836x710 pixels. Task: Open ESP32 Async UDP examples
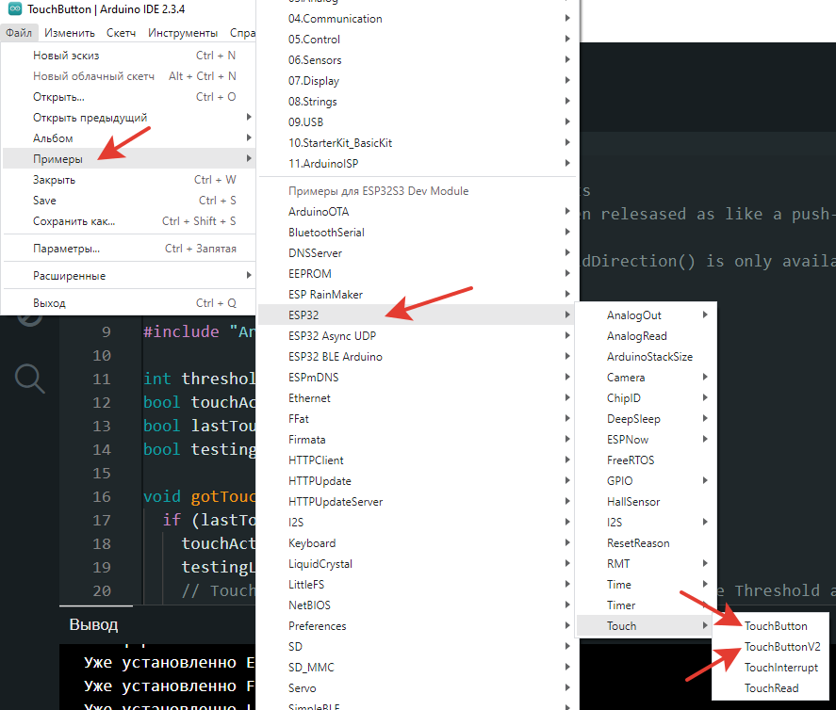tap(417, 336)
